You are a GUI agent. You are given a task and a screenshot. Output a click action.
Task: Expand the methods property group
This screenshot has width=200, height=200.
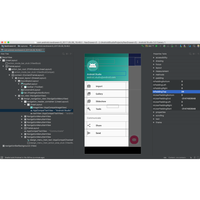pyautogui.click(x=154, y=75)
